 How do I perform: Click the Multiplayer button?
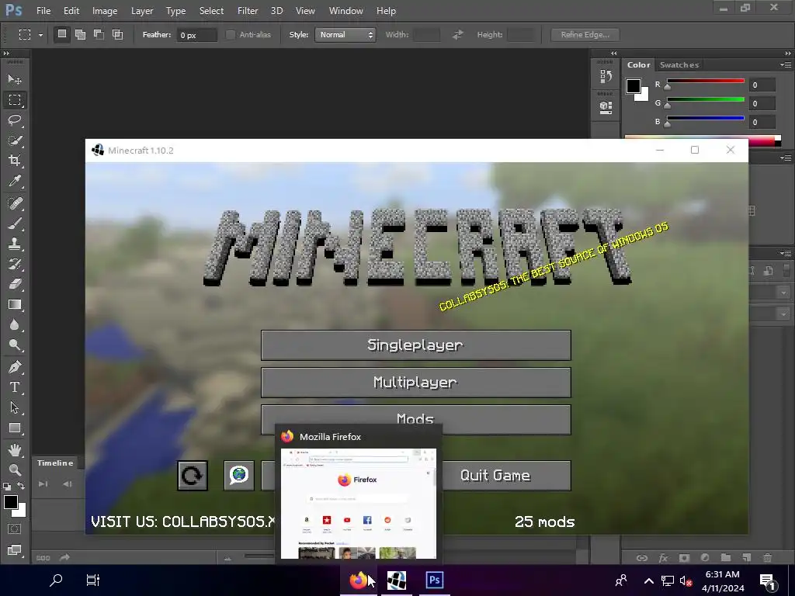[x=416, y=383]
